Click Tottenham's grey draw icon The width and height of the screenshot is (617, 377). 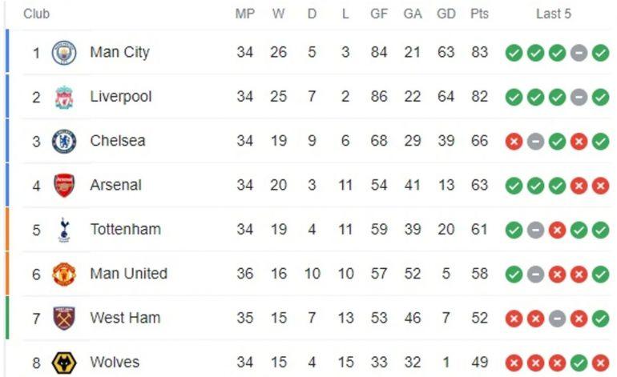[x=535, y=230]
